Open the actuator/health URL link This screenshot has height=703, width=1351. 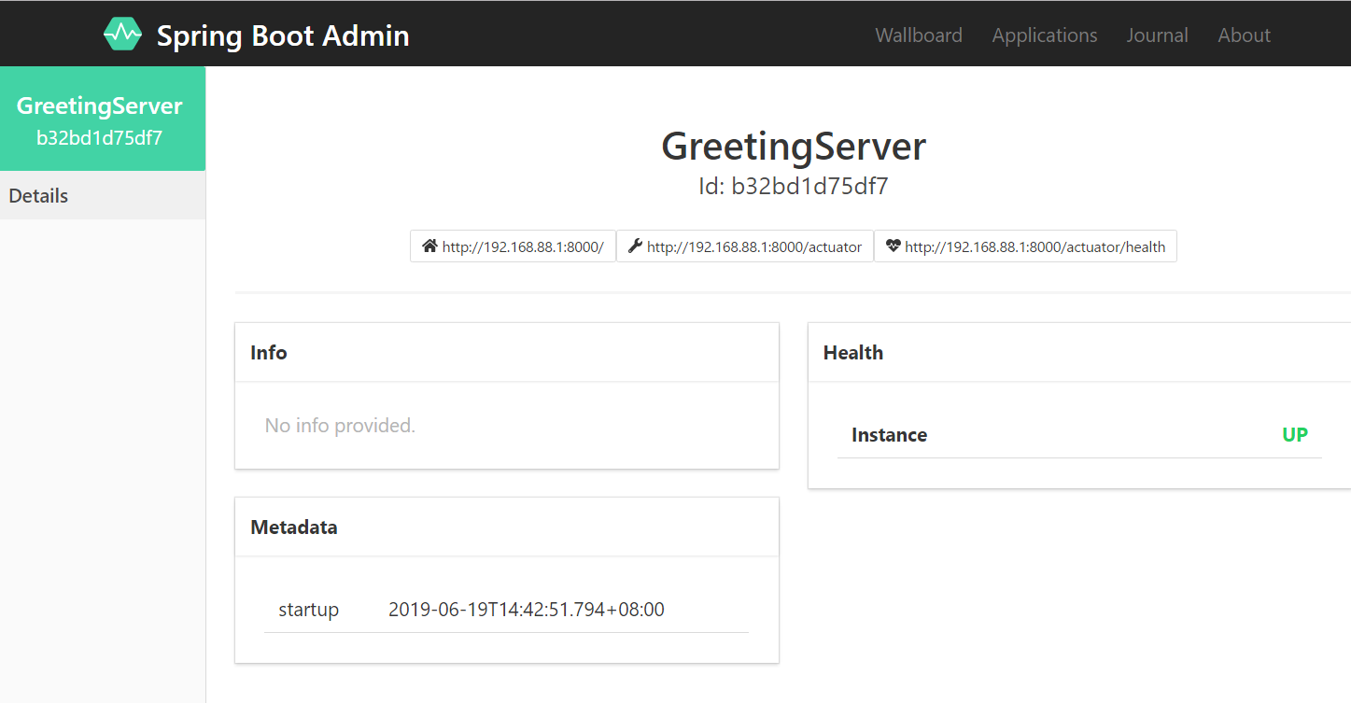click(x=1025, y=246)
